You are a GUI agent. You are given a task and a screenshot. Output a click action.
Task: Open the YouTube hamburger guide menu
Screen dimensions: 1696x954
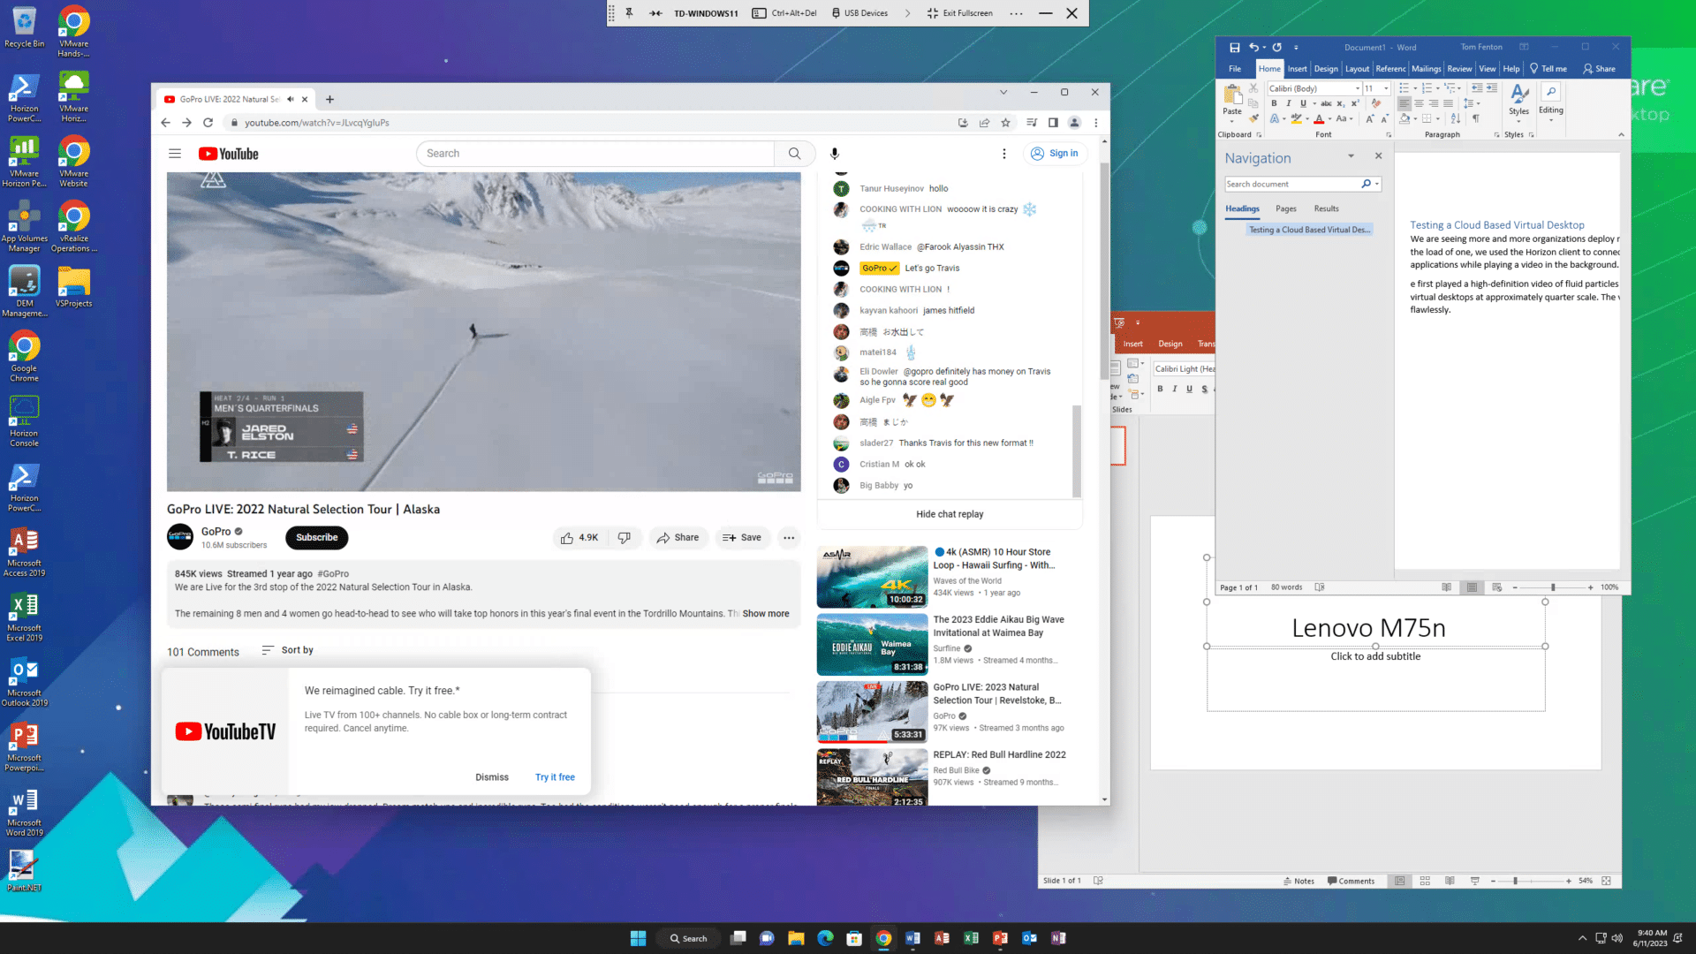click(x=175, y=154)
